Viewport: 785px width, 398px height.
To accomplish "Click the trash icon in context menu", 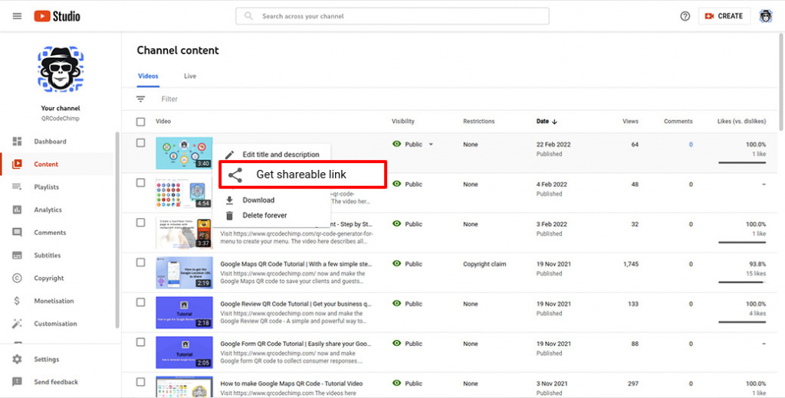I will point(229,216).
